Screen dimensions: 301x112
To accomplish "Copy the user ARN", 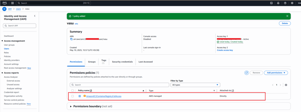I will (x=71, y=39).
